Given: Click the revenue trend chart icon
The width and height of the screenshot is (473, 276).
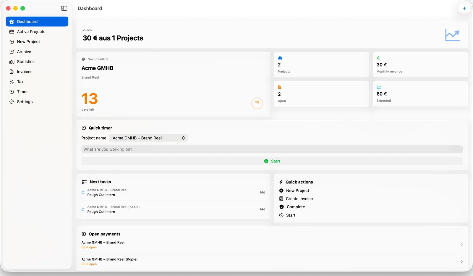Looking at the screenshot, I should tap(452, 35).
